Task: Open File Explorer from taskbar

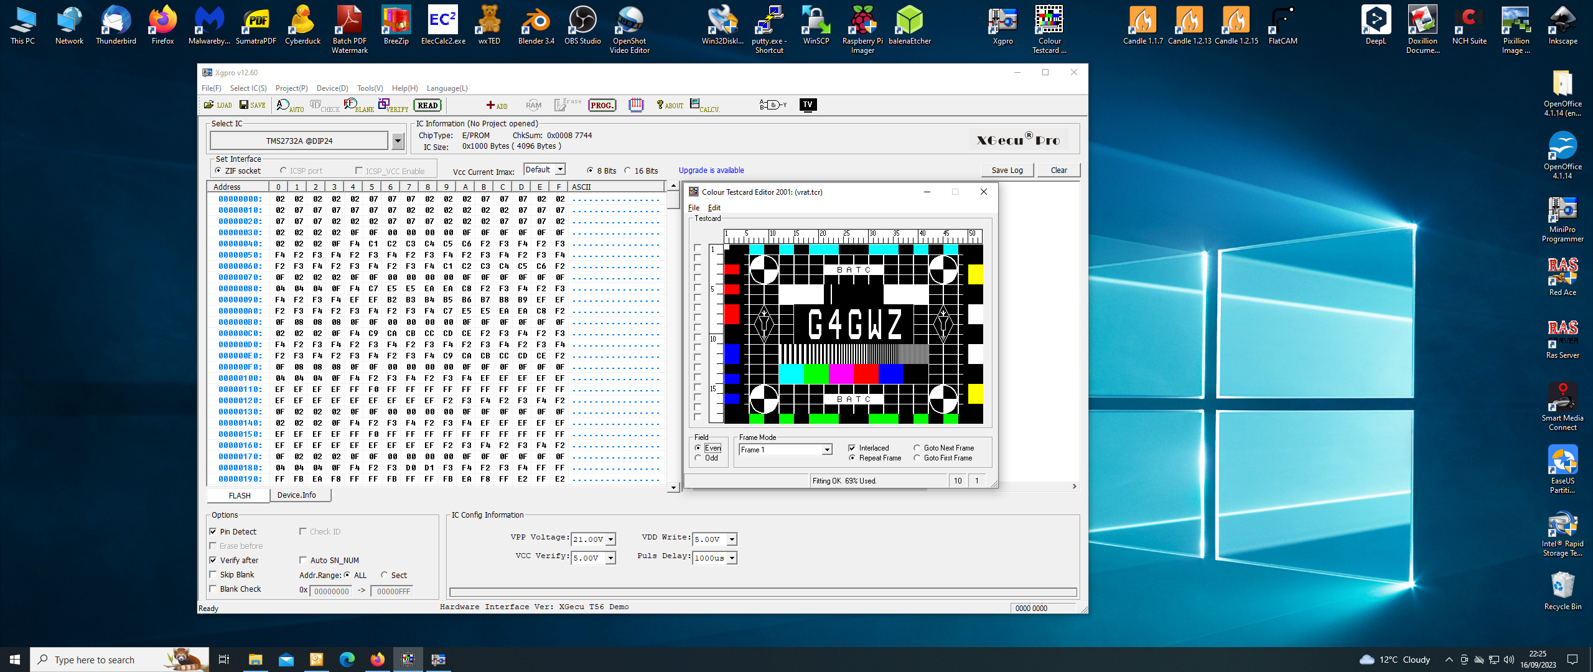Action: point(255,660)
